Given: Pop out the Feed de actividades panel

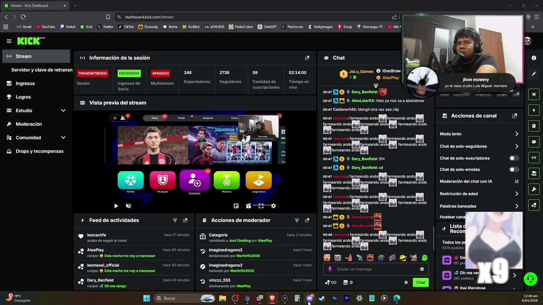Looking at the screenshot, I should point(185,220).
